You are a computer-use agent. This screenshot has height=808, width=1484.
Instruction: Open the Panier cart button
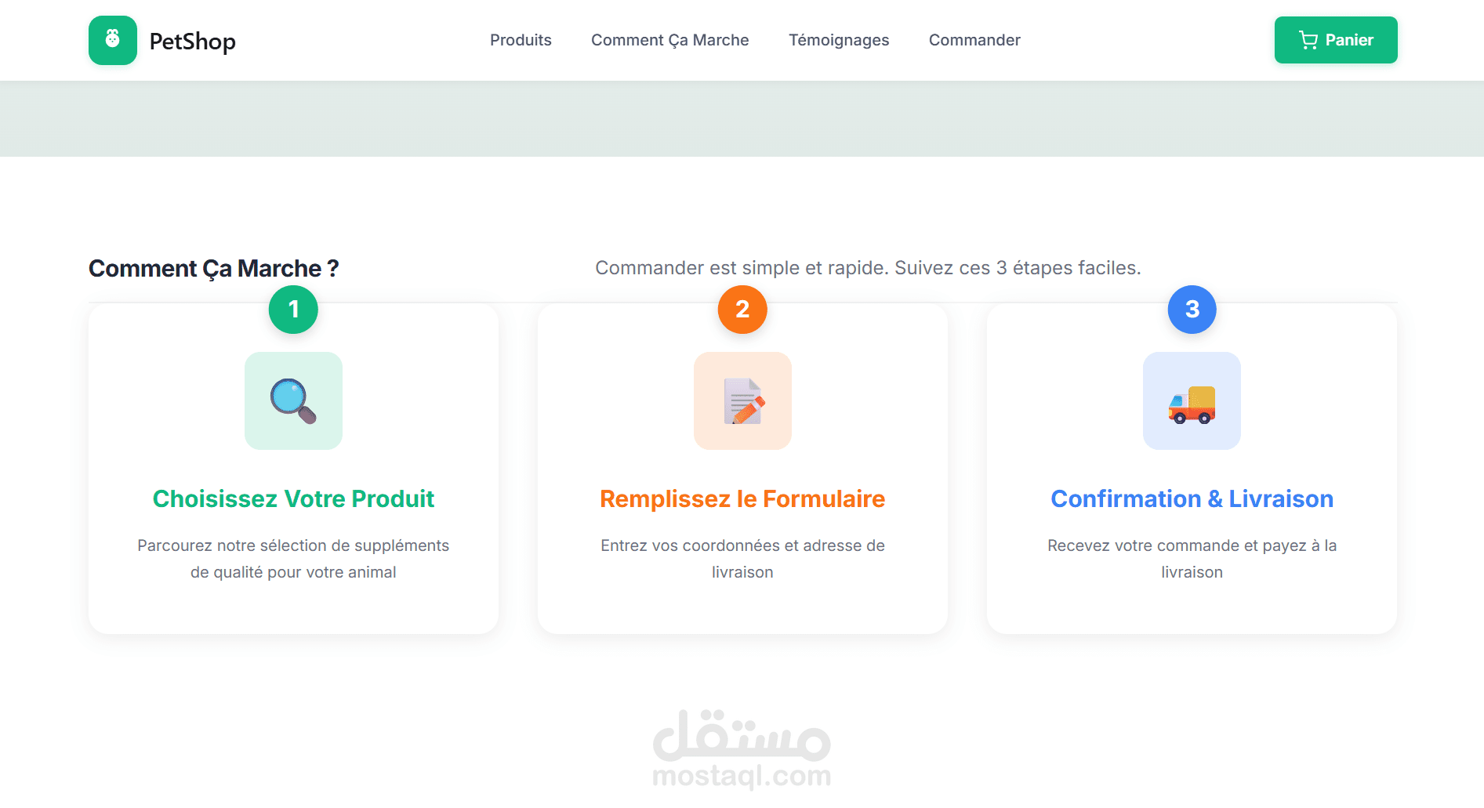tap(1336, 40)
